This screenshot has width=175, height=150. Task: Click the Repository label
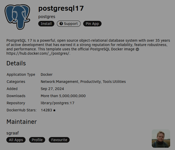click(x=16, y=103)
